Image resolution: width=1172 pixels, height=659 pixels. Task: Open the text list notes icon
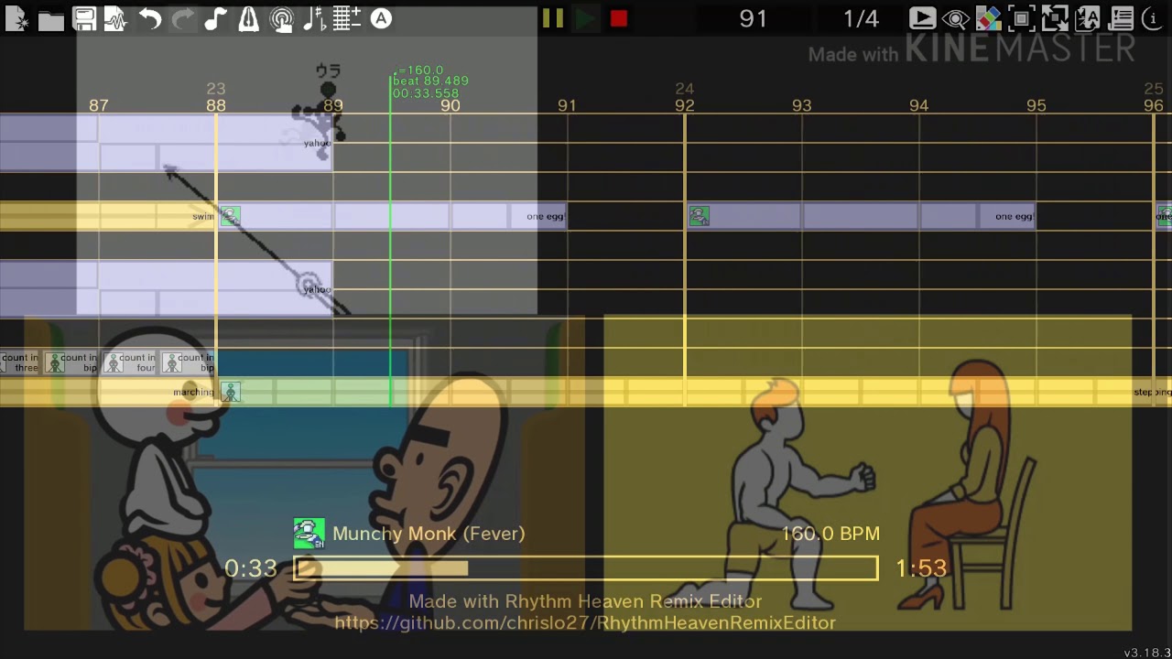1121,18
